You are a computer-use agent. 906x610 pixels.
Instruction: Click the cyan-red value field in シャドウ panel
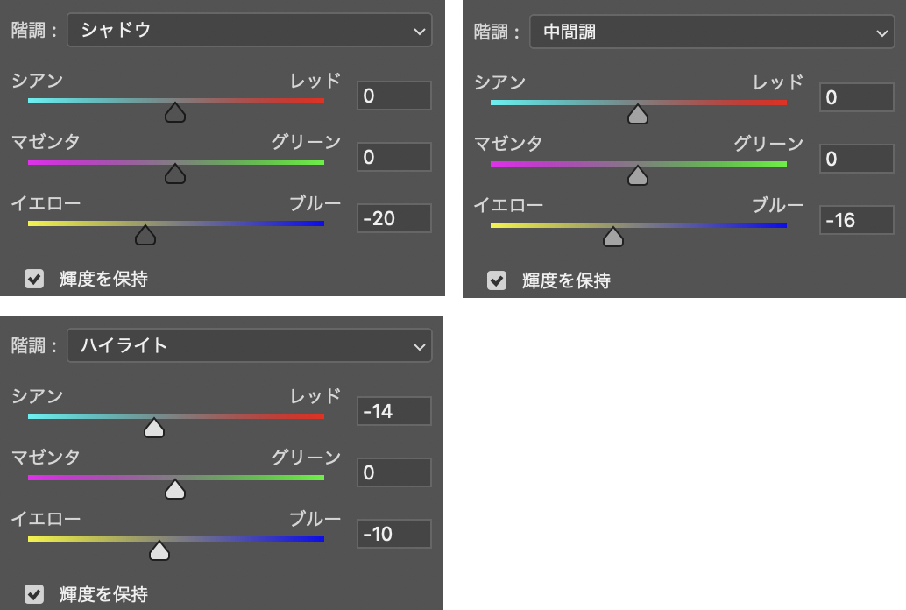coord(393,96)
